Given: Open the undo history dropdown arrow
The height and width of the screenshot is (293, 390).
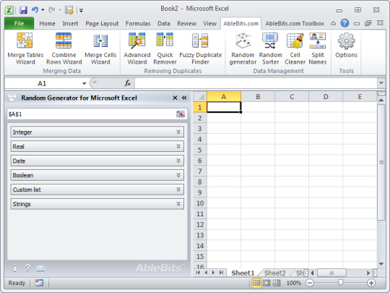Looking at the screenshot, I should (43, 10).
